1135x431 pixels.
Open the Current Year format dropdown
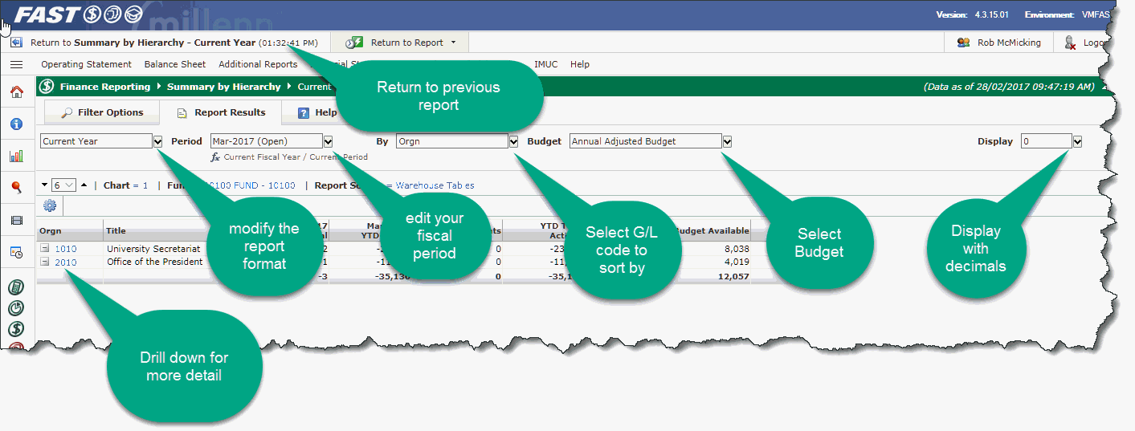(157, 141)
